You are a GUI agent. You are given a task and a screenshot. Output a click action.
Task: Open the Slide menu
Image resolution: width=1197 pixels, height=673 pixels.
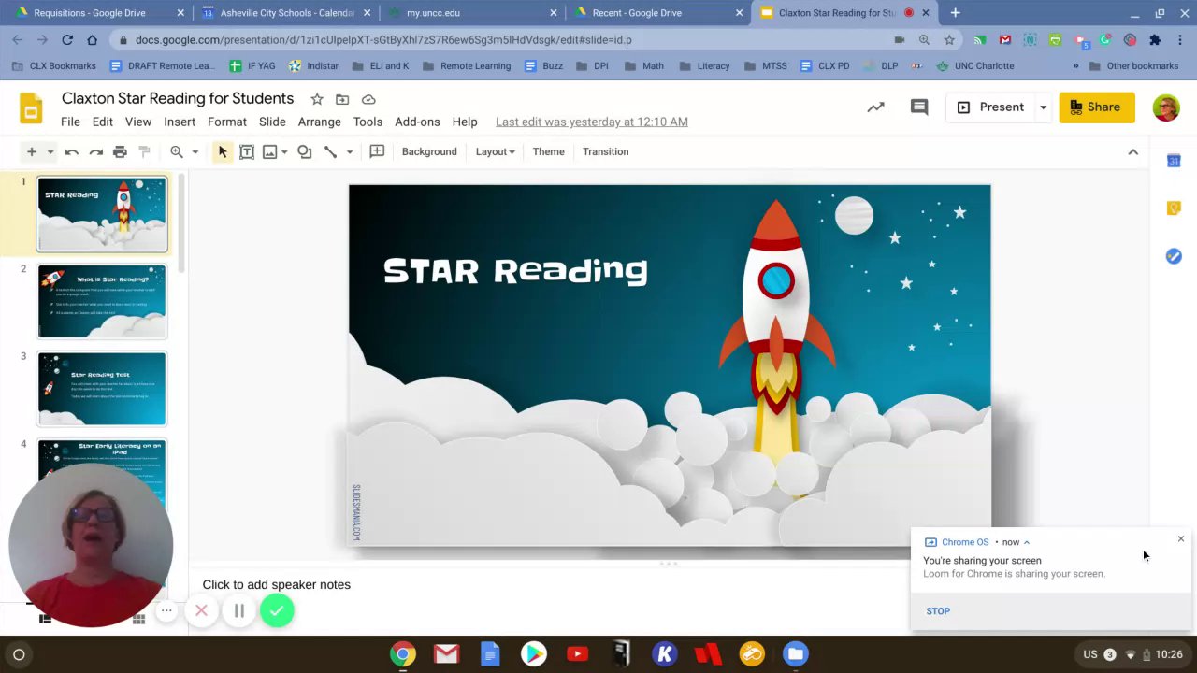point(272,122)
